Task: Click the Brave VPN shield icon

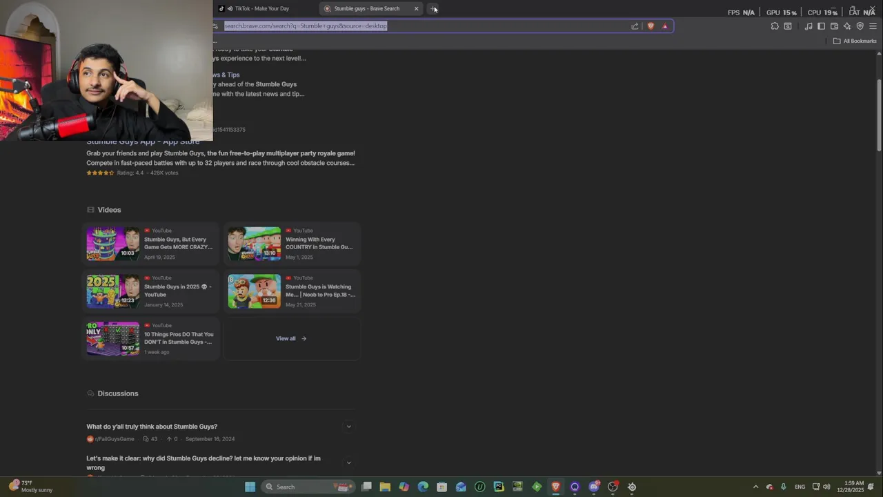Action: pos(860,26)
